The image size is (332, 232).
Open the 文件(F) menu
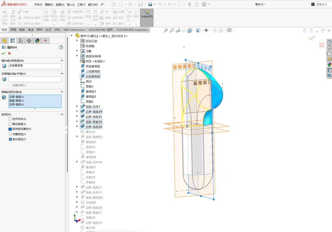point(38,5)
